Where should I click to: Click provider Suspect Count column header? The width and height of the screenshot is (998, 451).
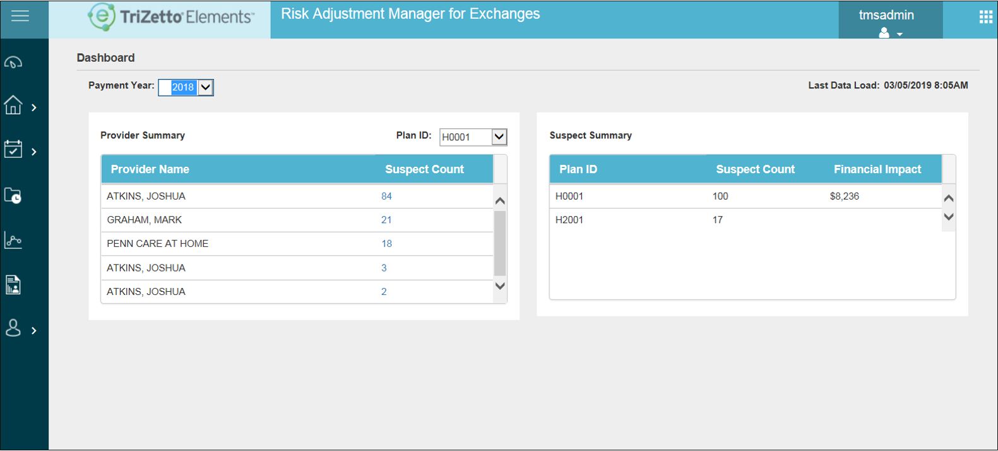(424, 169)
